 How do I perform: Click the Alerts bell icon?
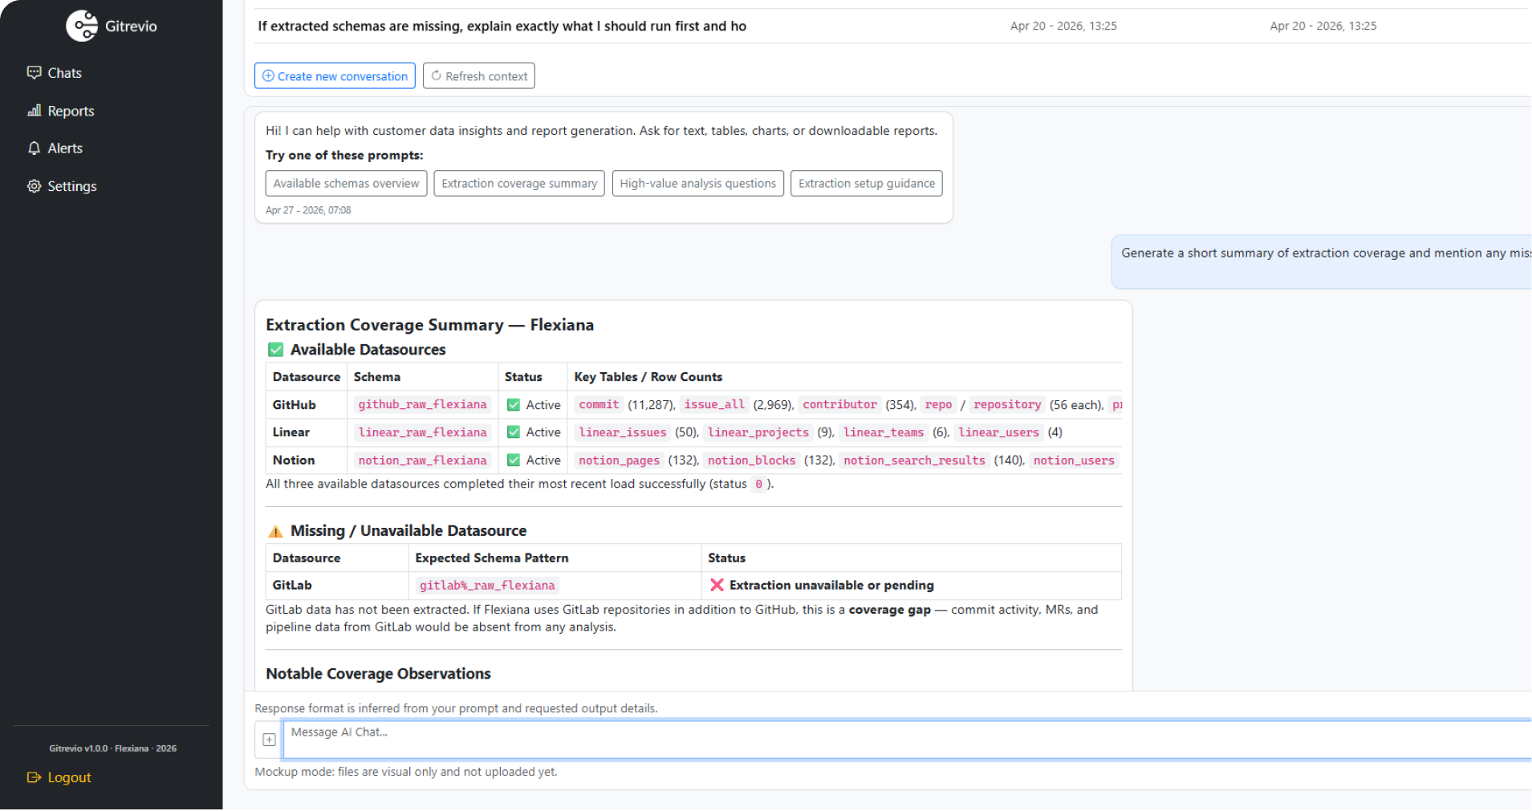[x=34, y=148]
